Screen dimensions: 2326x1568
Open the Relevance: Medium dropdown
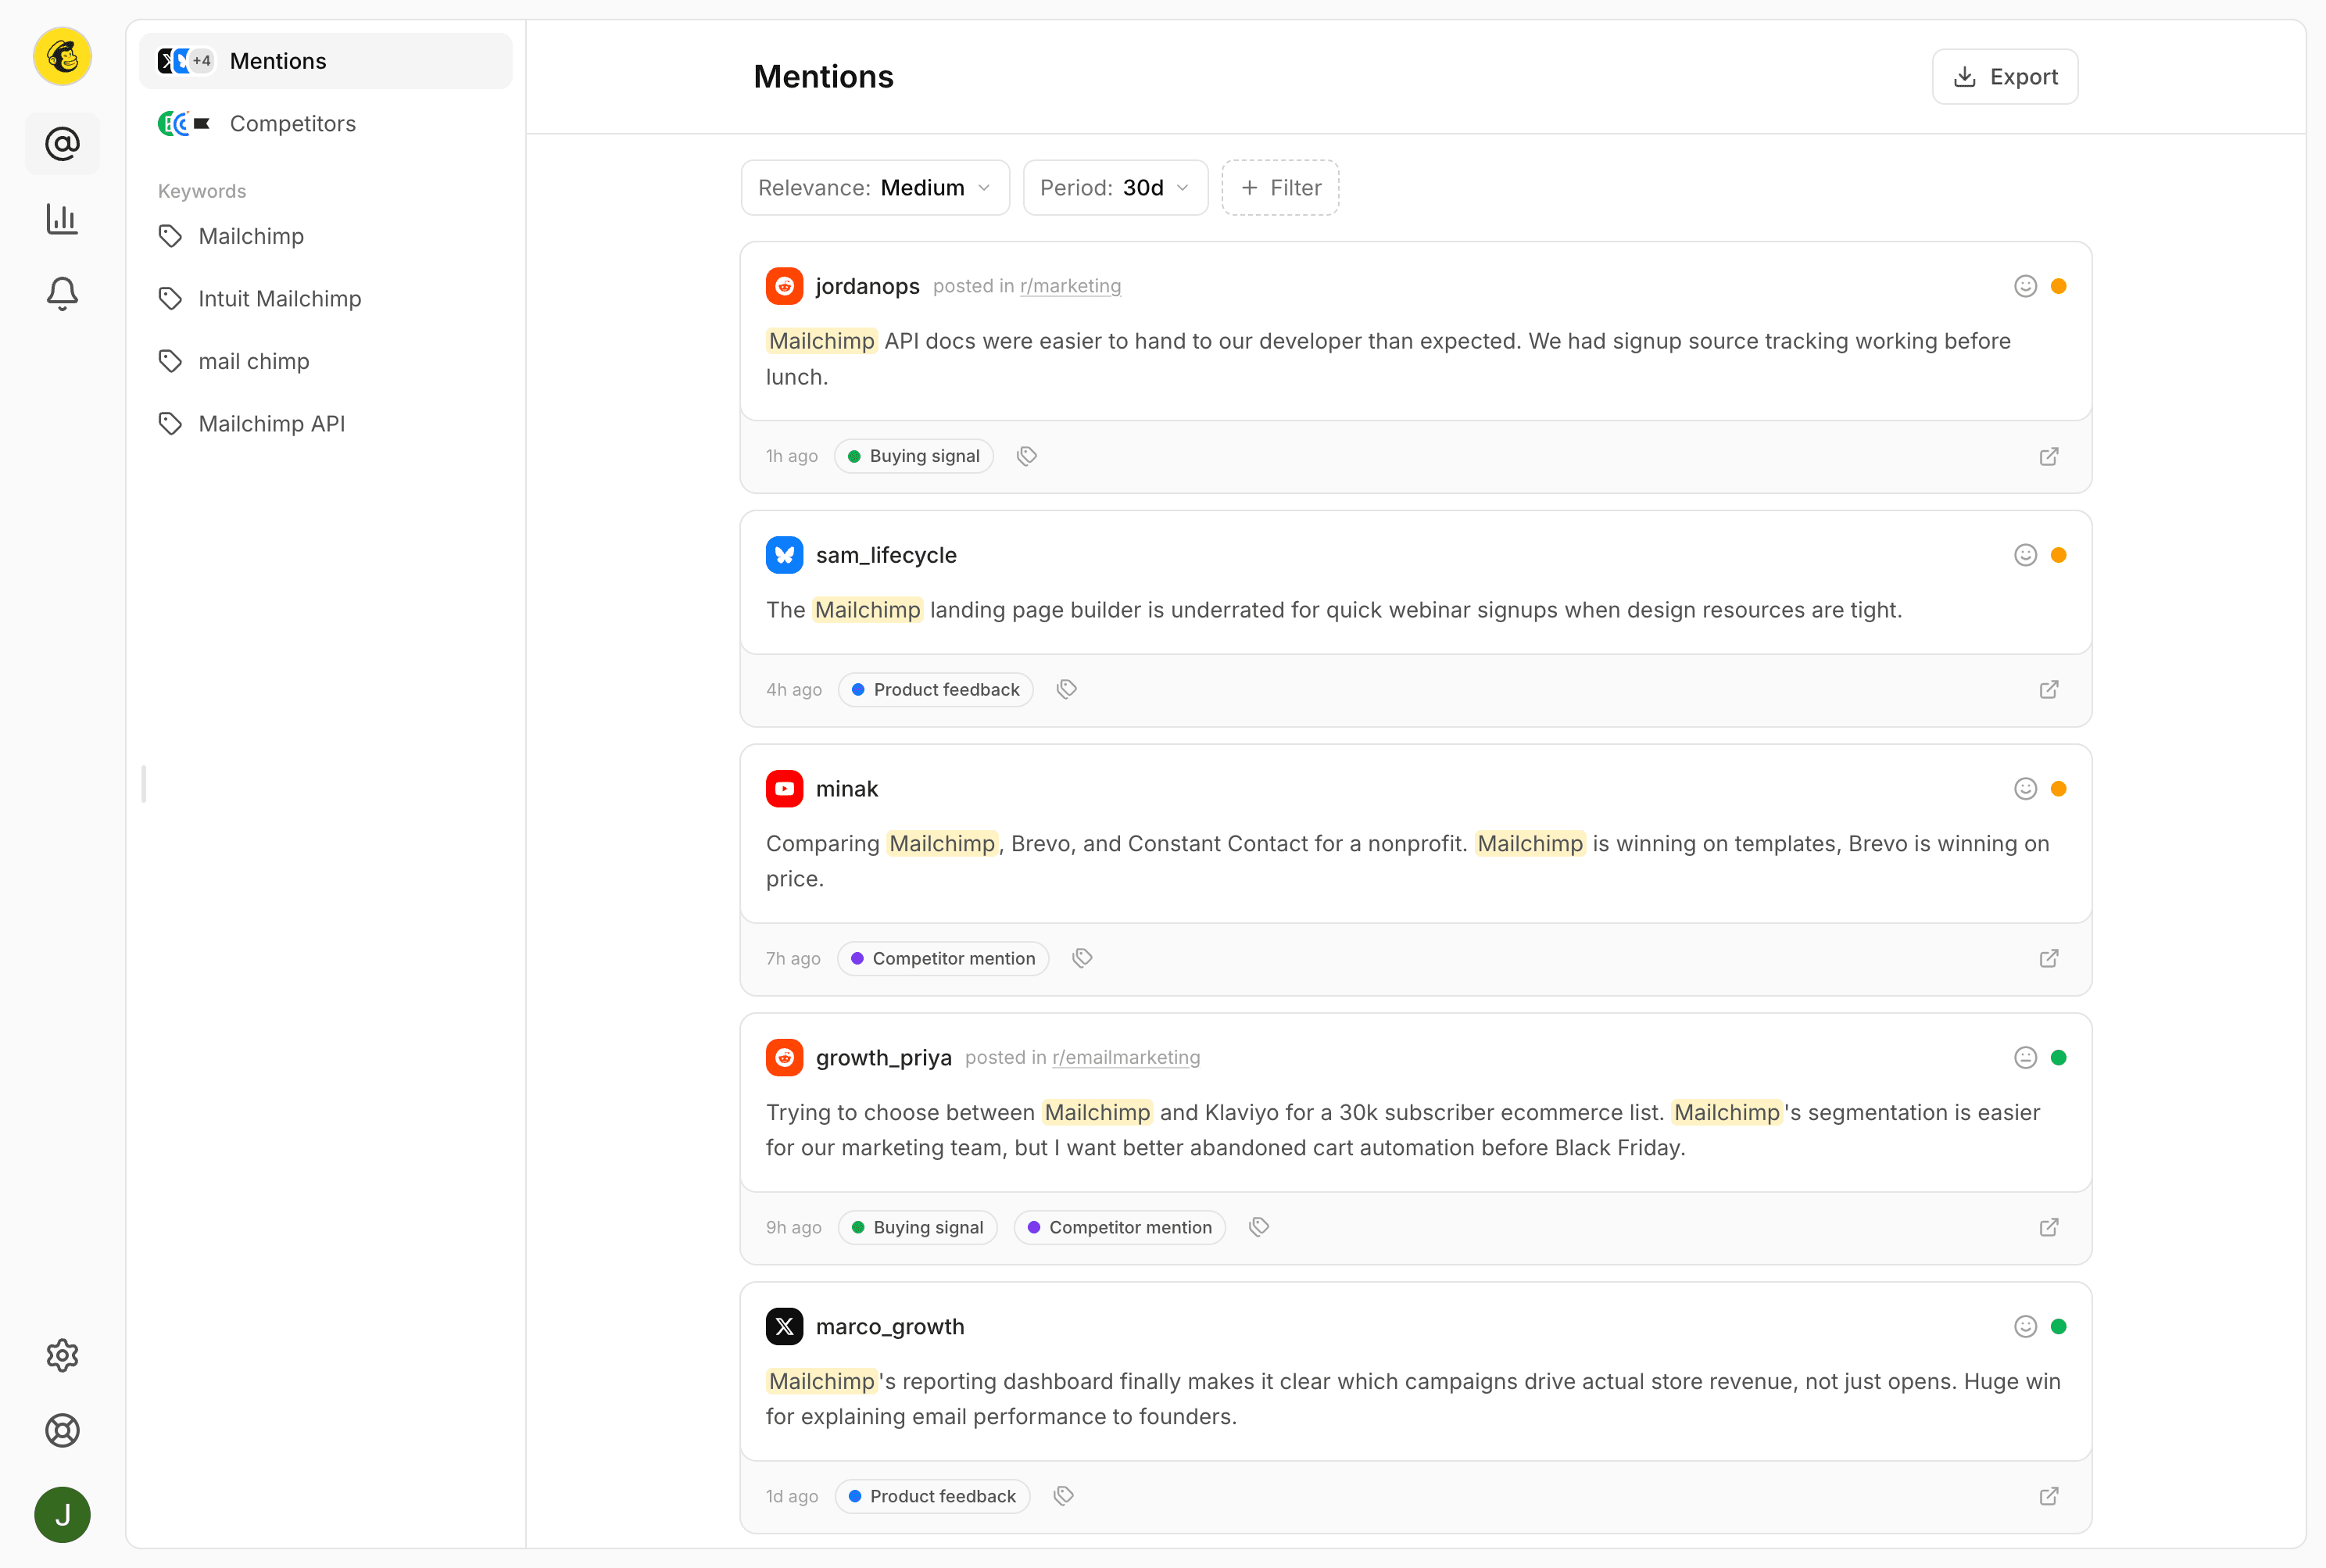[x=875, y=188]
